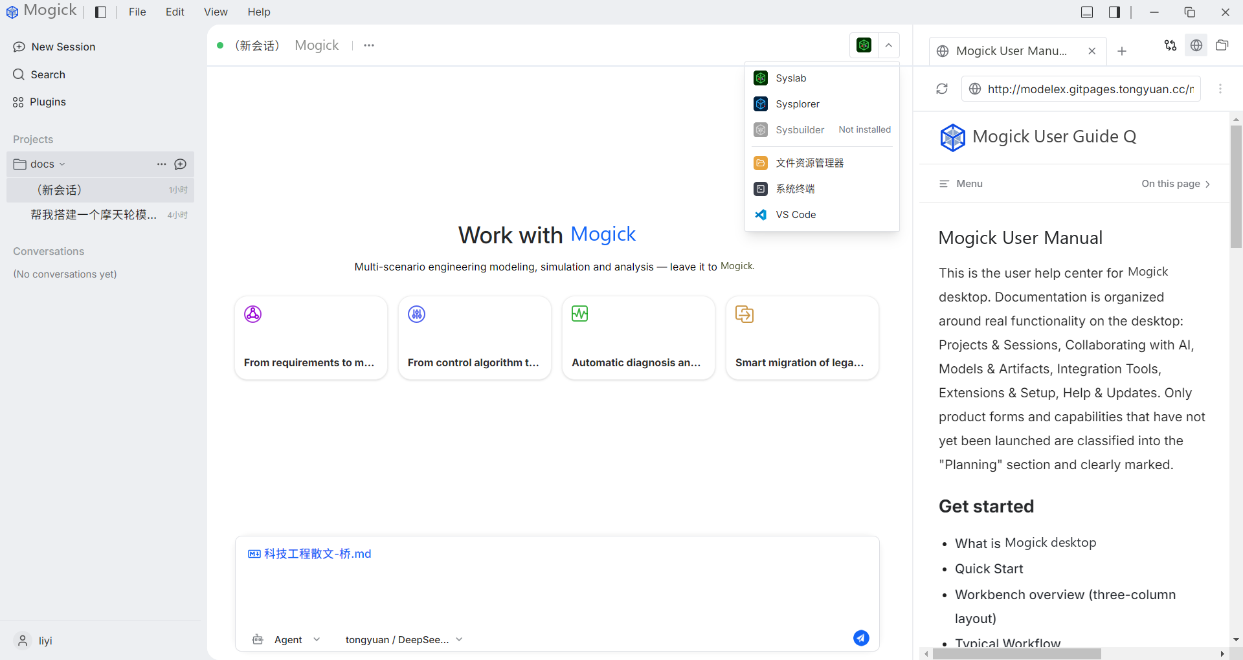The width and height of the screenshot is (1243, 660).
Task: Choose Syslab from the launcher menu
Action: (x=822, y=78)
